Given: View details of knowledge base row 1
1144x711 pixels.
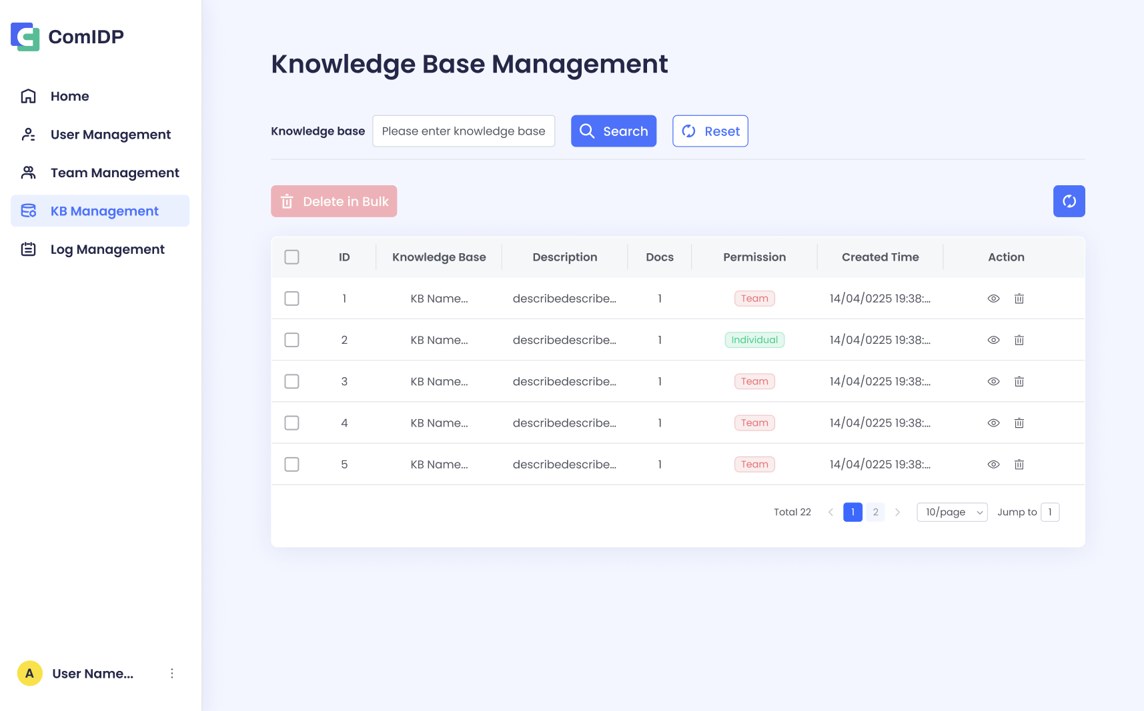Looking at the screenshot, I should click(993, 299).
